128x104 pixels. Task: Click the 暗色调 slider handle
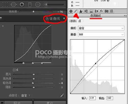click(x=33, y=83)
